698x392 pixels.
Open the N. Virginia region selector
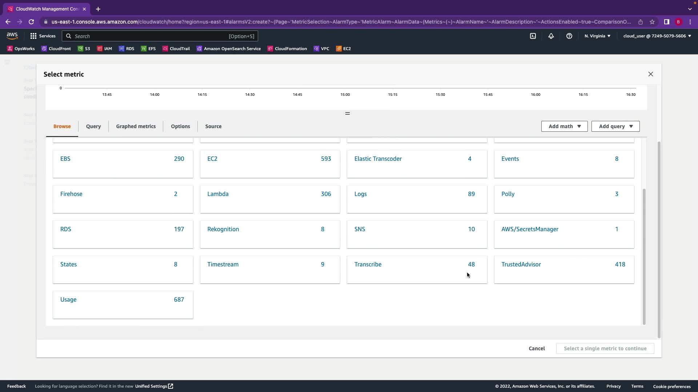point(597,36)
